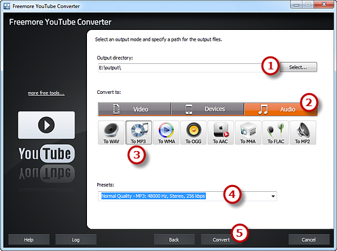
Task: Choose the To WMA audio format
Action: coord(166,133)
